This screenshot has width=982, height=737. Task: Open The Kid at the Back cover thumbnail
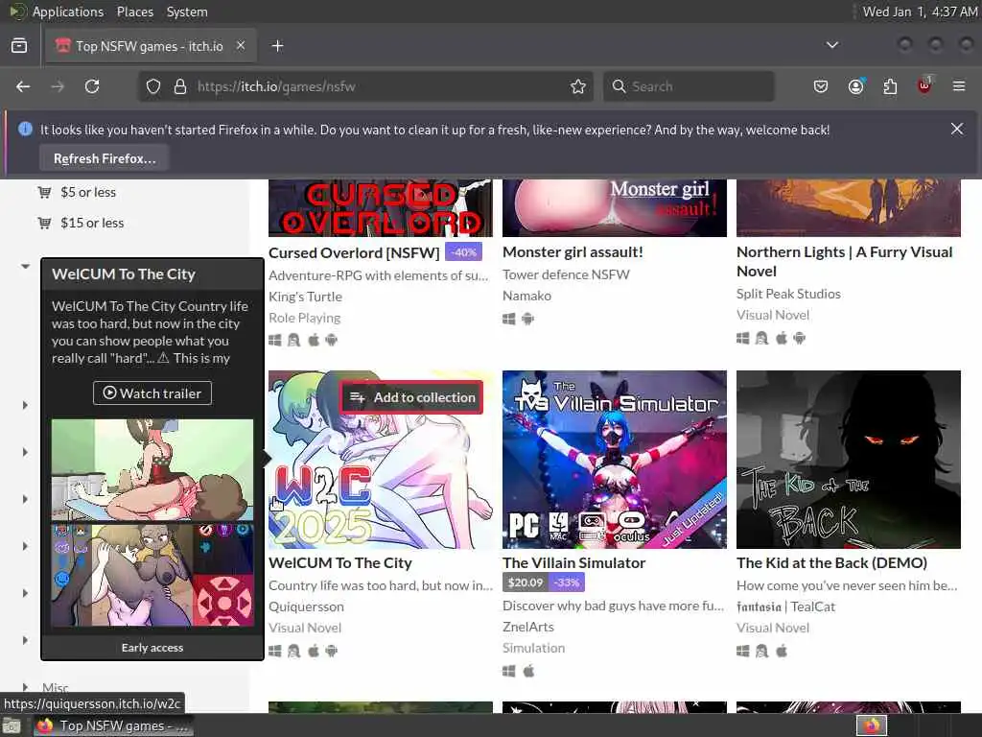[x=849, y=460]
